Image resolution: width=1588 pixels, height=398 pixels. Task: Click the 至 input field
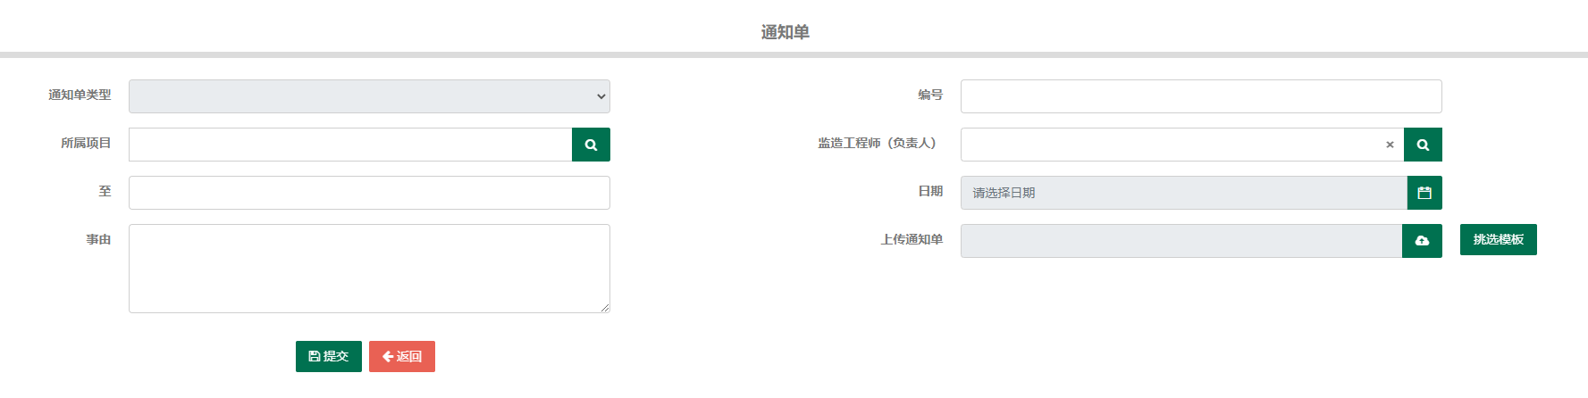click(369, 193)
